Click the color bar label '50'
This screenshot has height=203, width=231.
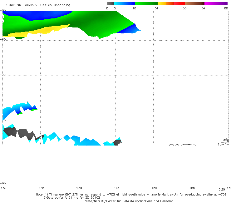pyautogui.click(x=184, y=8)
